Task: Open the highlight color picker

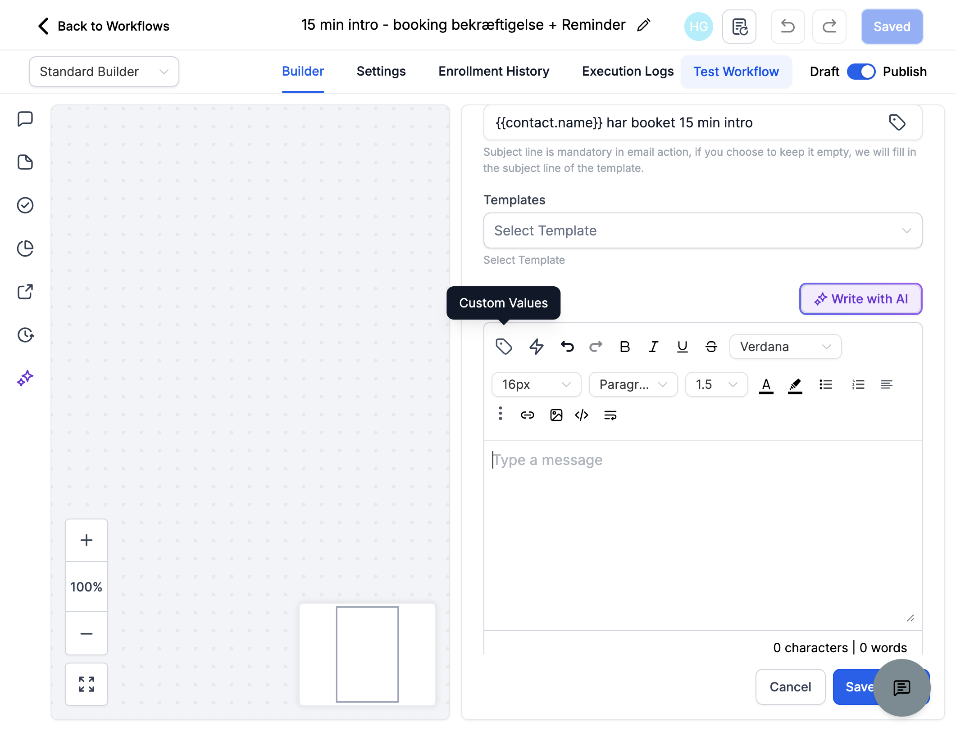Action: click(x=795, y=385)
